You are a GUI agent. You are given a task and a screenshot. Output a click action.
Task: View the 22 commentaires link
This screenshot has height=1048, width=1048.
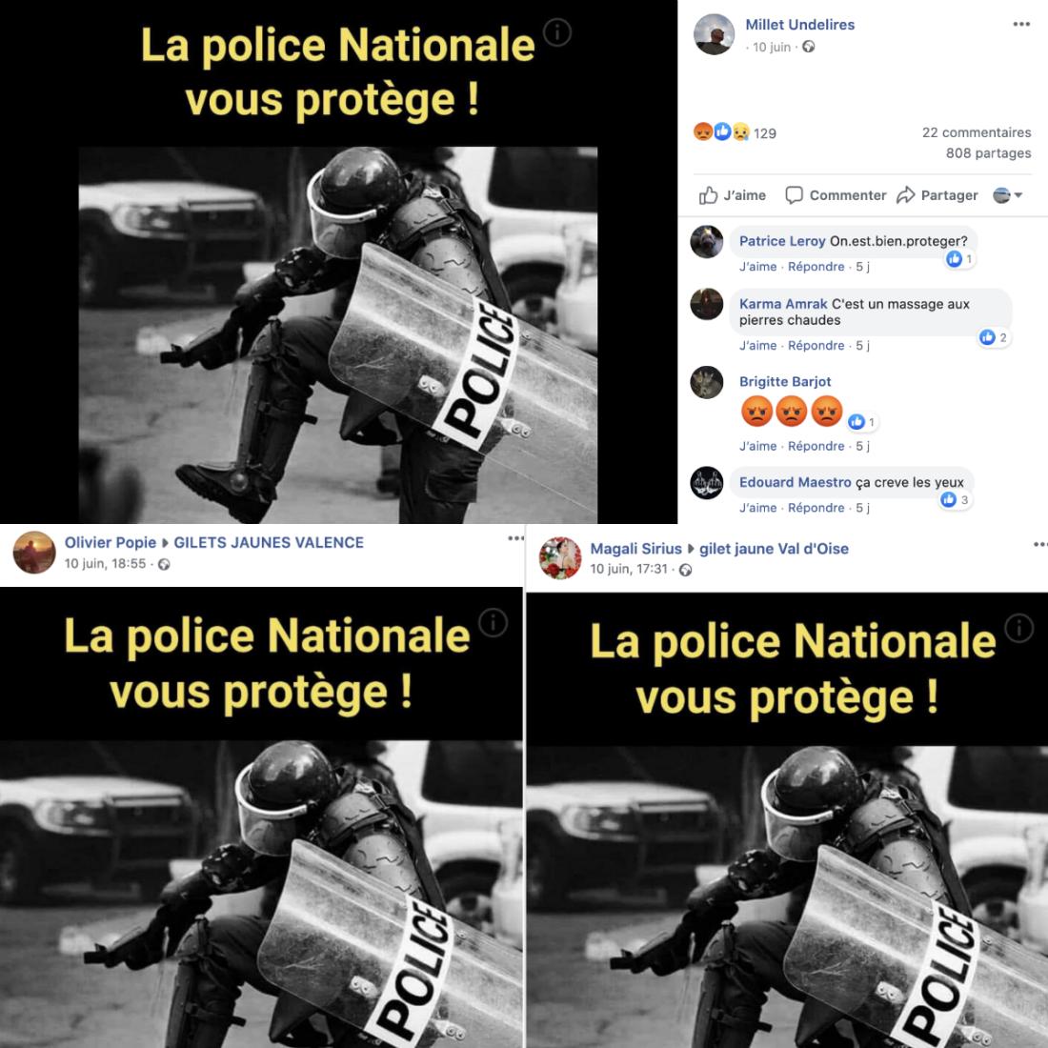tap(977, 132)
